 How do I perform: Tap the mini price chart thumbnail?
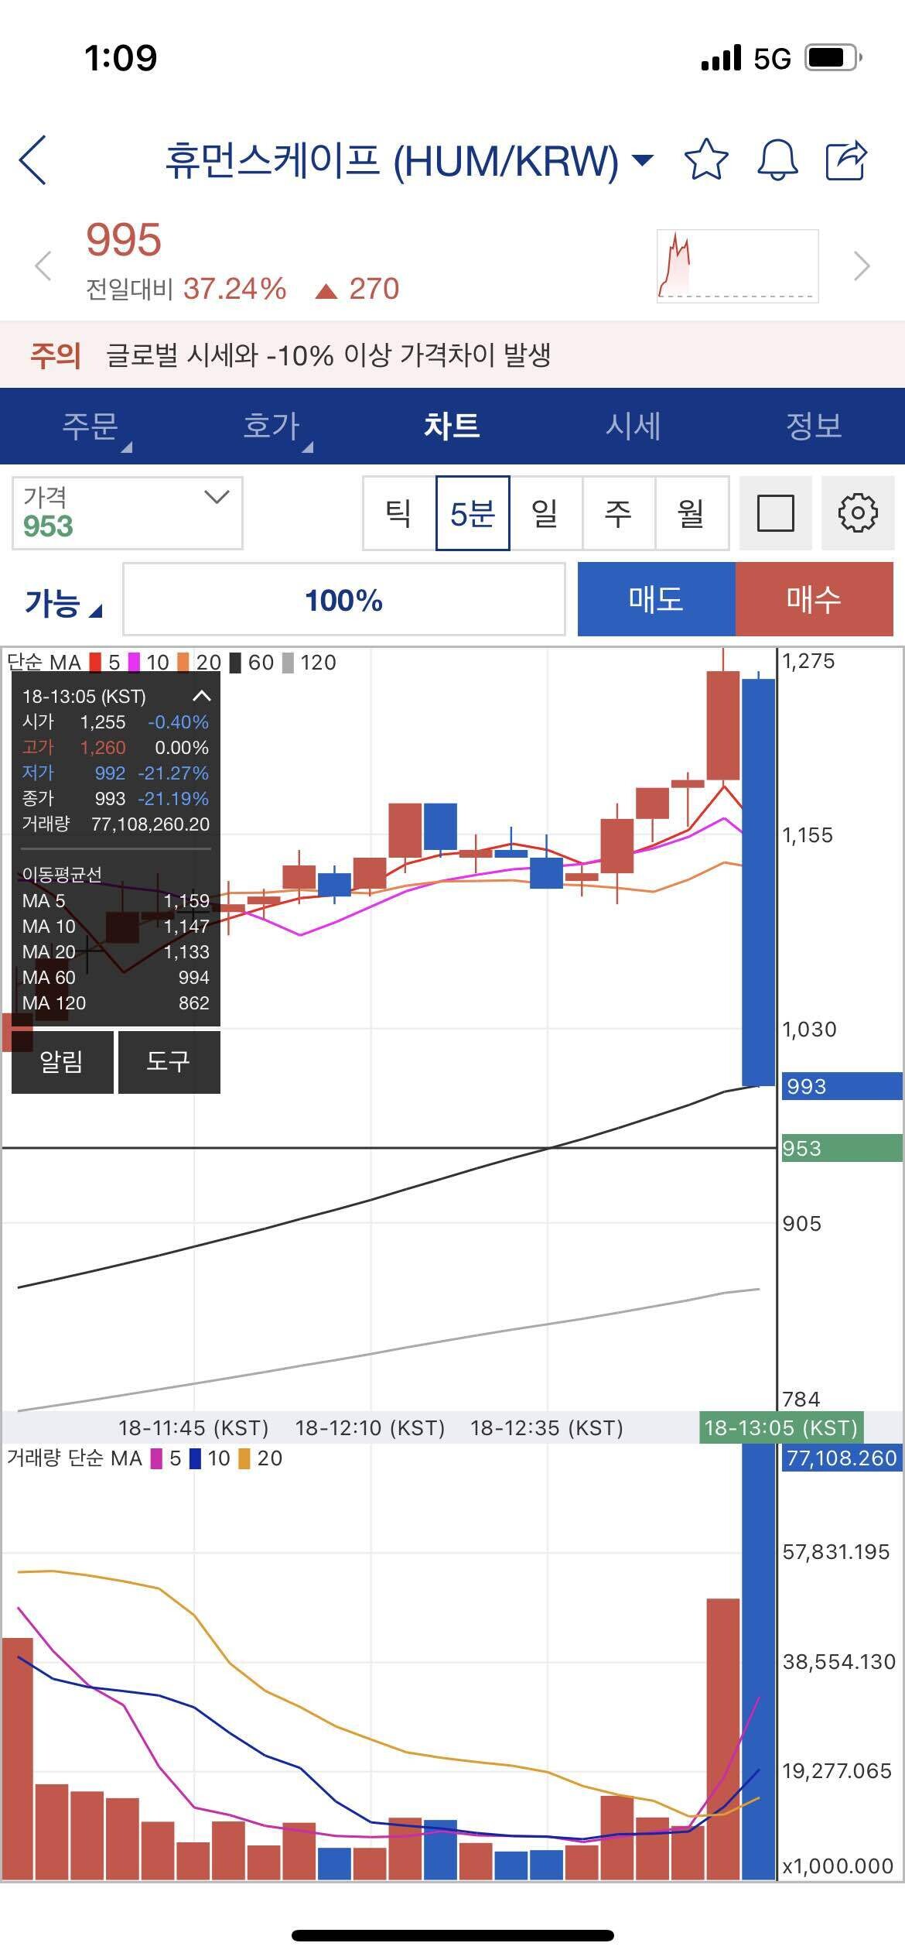coord(737,266)
